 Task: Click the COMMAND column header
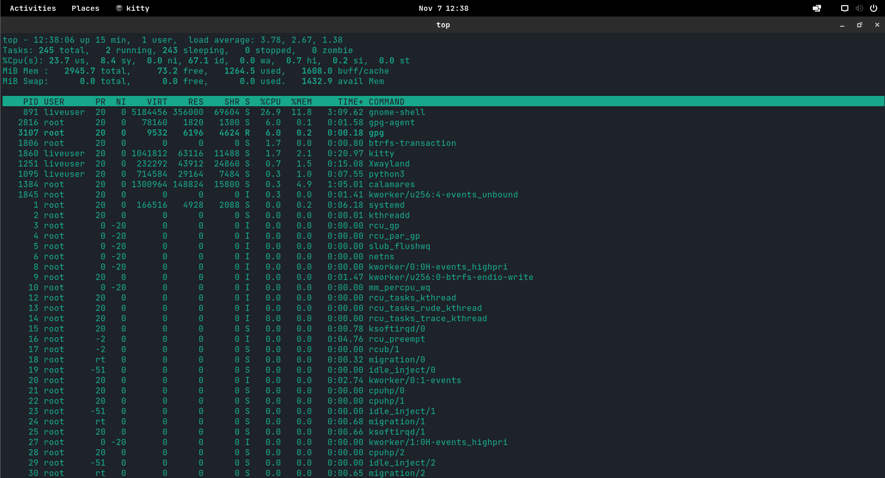[386, 102]
